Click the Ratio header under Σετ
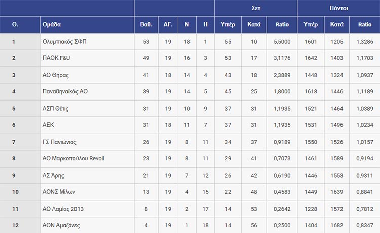 point(282,24)
